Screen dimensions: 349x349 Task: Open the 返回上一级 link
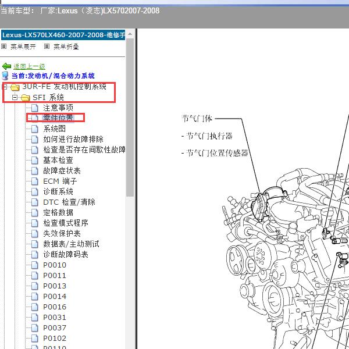29,66
